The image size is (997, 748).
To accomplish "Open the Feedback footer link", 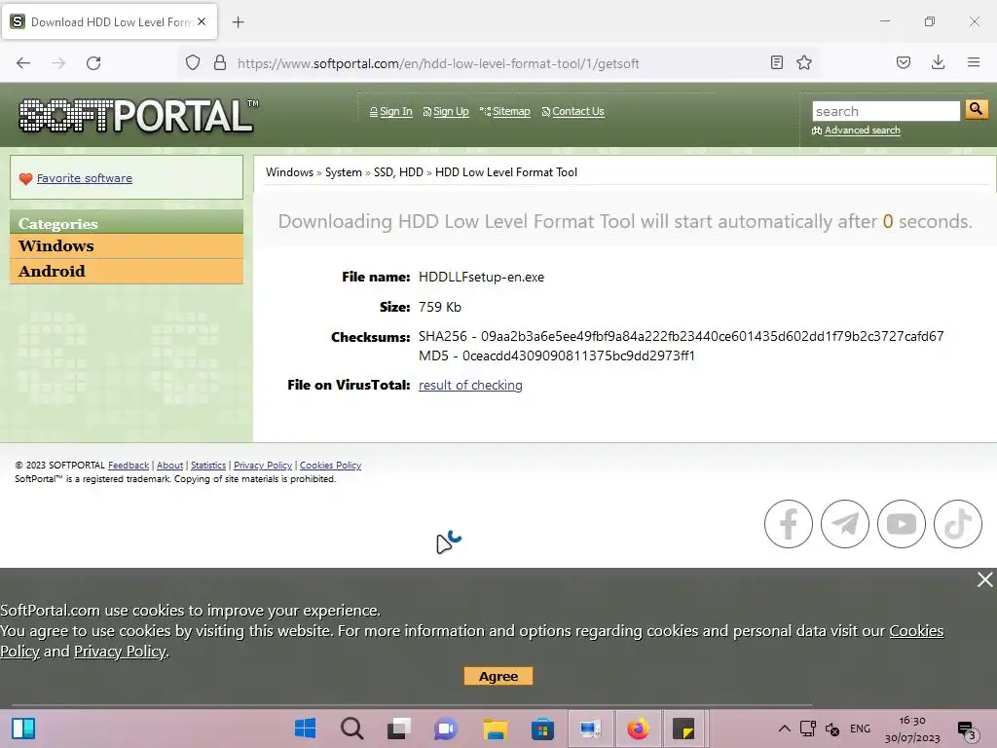I will 129,466.
